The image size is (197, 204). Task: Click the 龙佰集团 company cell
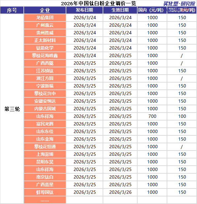point(45,17)
